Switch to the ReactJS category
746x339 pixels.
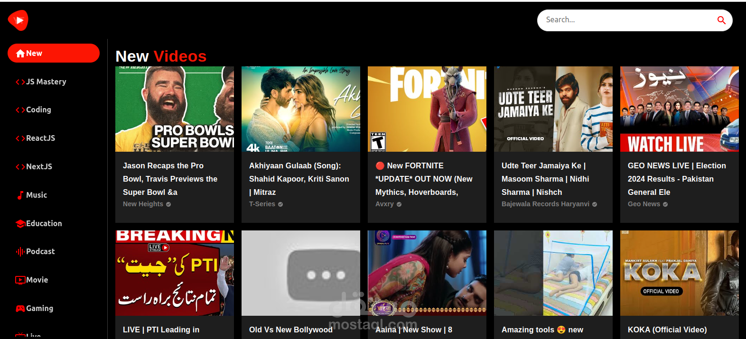click(x=54, y=138)
